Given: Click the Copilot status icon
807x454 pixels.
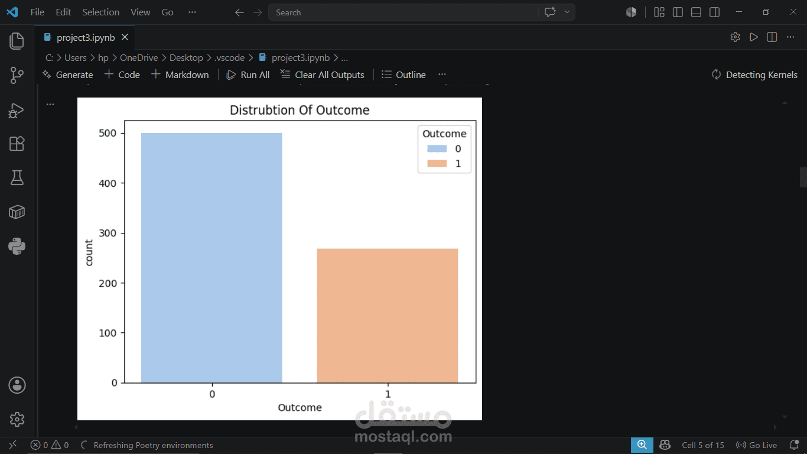Looking at the screenshot, I should point(665,445).
